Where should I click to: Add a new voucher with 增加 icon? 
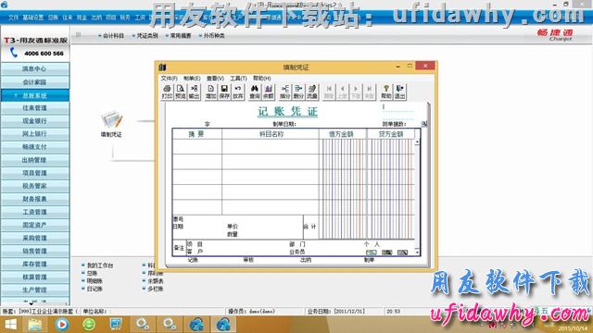(210, 92)
